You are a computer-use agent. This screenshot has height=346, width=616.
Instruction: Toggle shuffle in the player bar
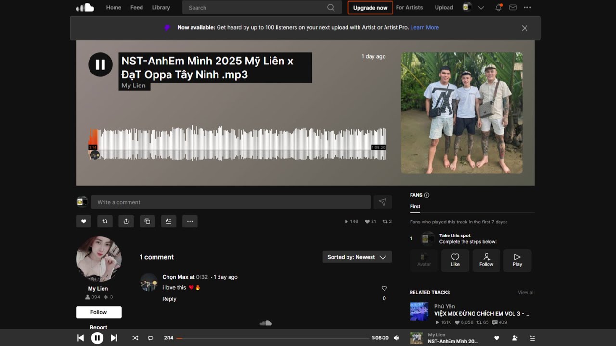(x=135, y=338)
